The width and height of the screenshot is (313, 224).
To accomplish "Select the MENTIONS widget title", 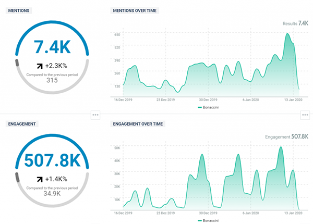I will tap(20, 10).
